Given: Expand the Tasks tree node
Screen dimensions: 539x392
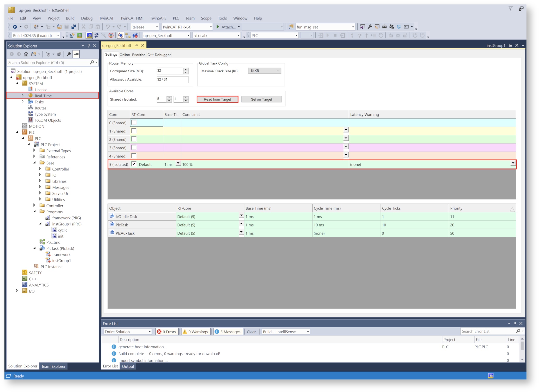Looking at the screenshot, I should point(23,102).
